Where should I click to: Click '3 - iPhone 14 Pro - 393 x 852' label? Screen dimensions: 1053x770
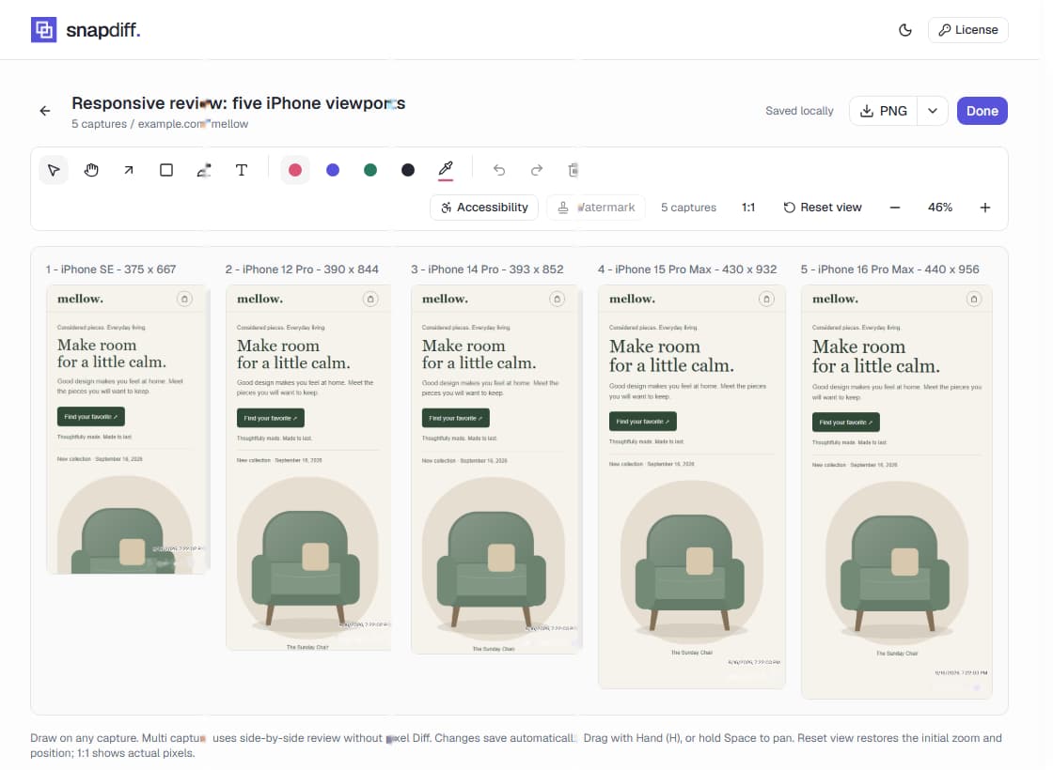[487, 269]
